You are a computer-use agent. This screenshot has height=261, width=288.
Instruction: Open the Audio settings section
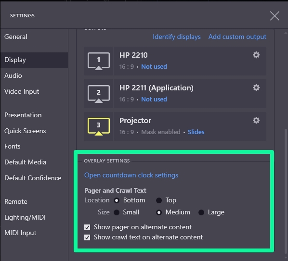[x=34, y=75]
